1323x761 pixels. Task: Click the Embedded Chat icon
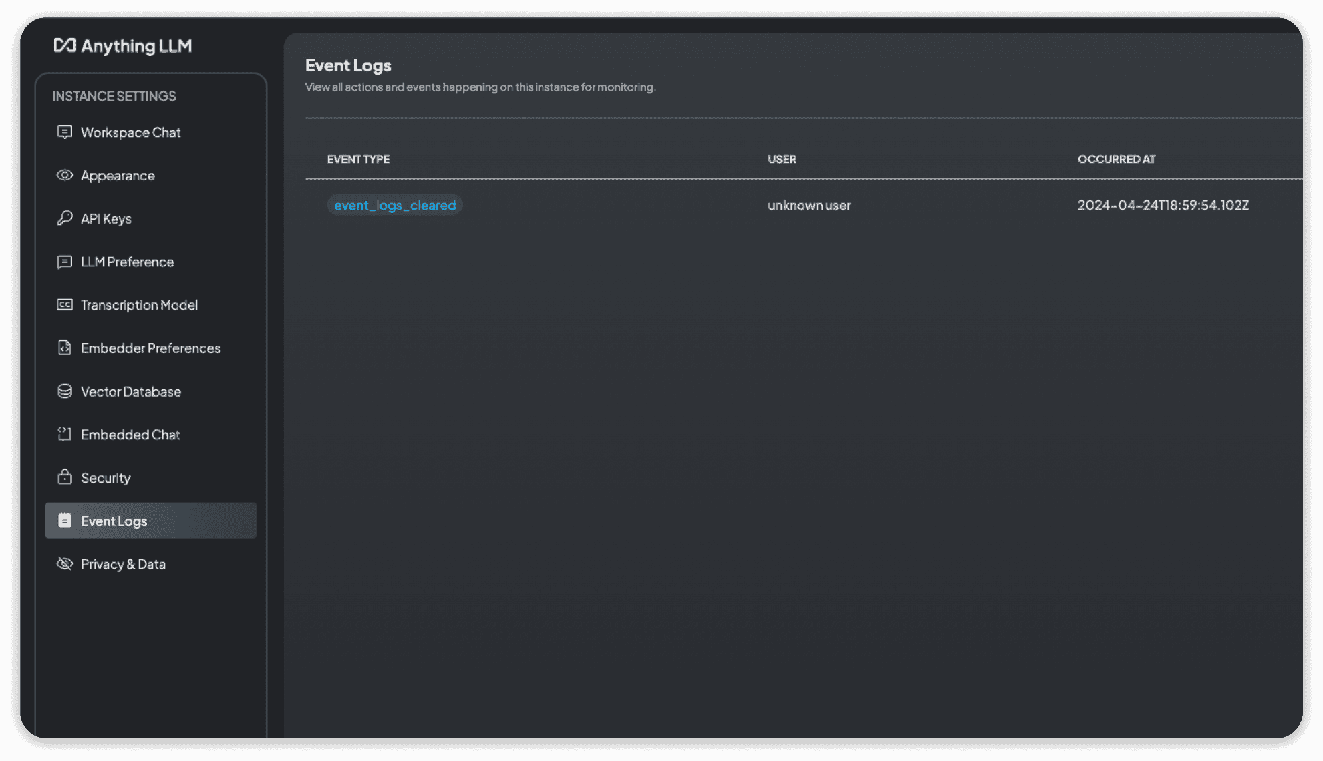click(x=64, y=435)
